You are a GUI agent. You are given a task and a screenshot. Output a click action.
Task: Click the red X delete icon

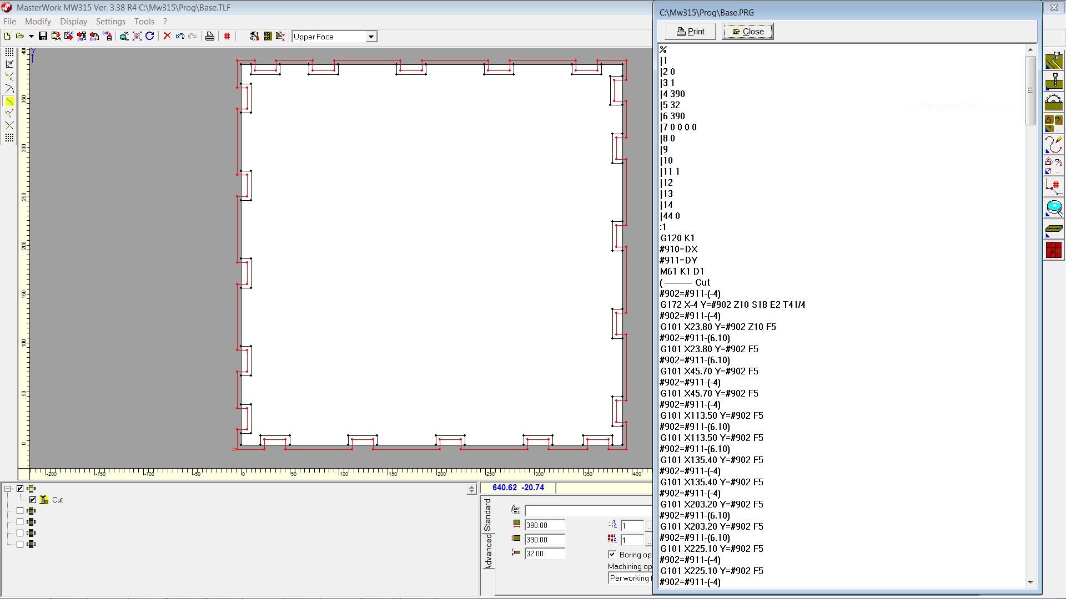coord(167,36)
